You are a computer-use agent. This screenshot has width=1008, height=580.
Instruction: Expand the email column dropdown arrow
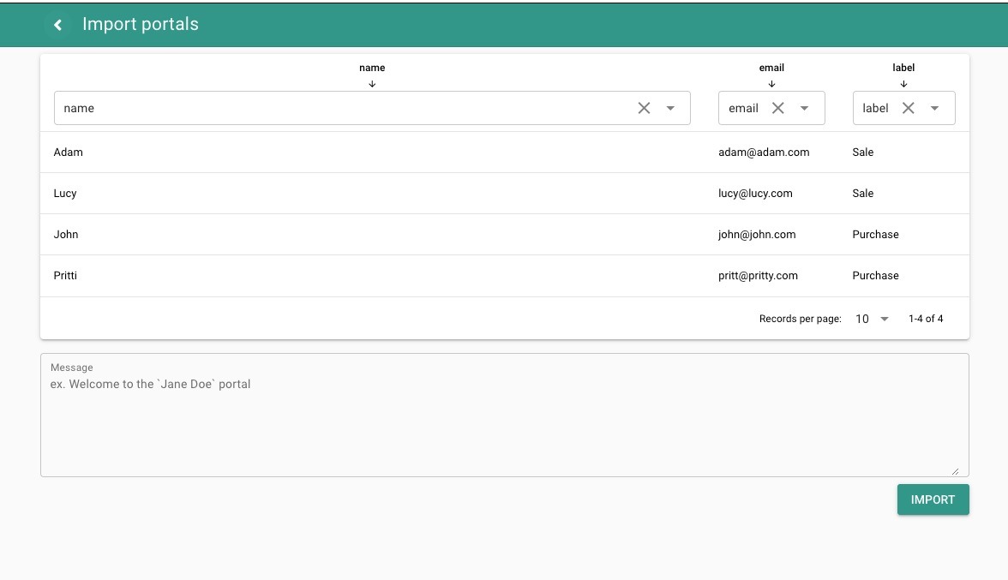[x=804, y=108]
